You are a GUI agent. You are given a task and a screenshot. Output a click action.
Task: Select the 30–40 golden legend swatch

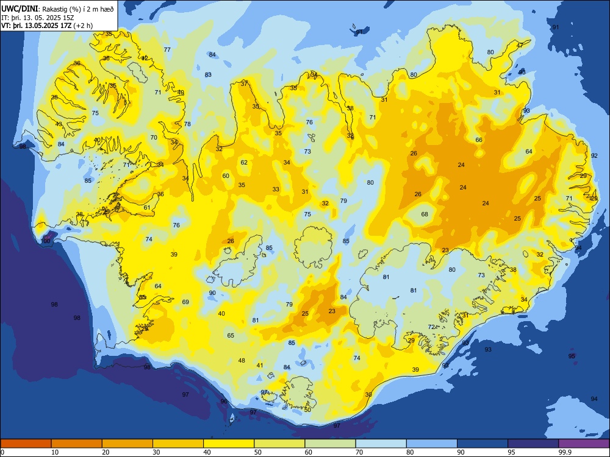[x=178, y=444]
